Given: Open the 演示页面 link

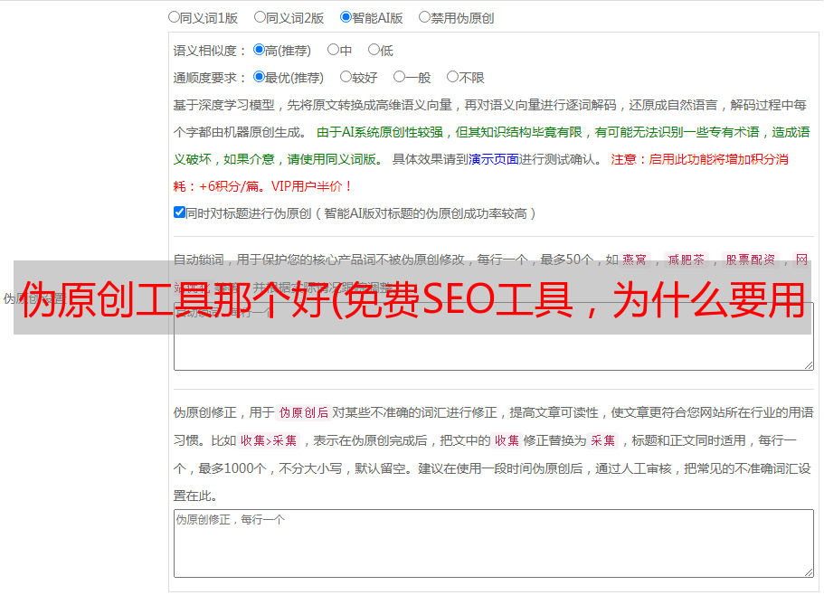Looking at the screenshot, I should pyautogui.click(x=494, y=159).
